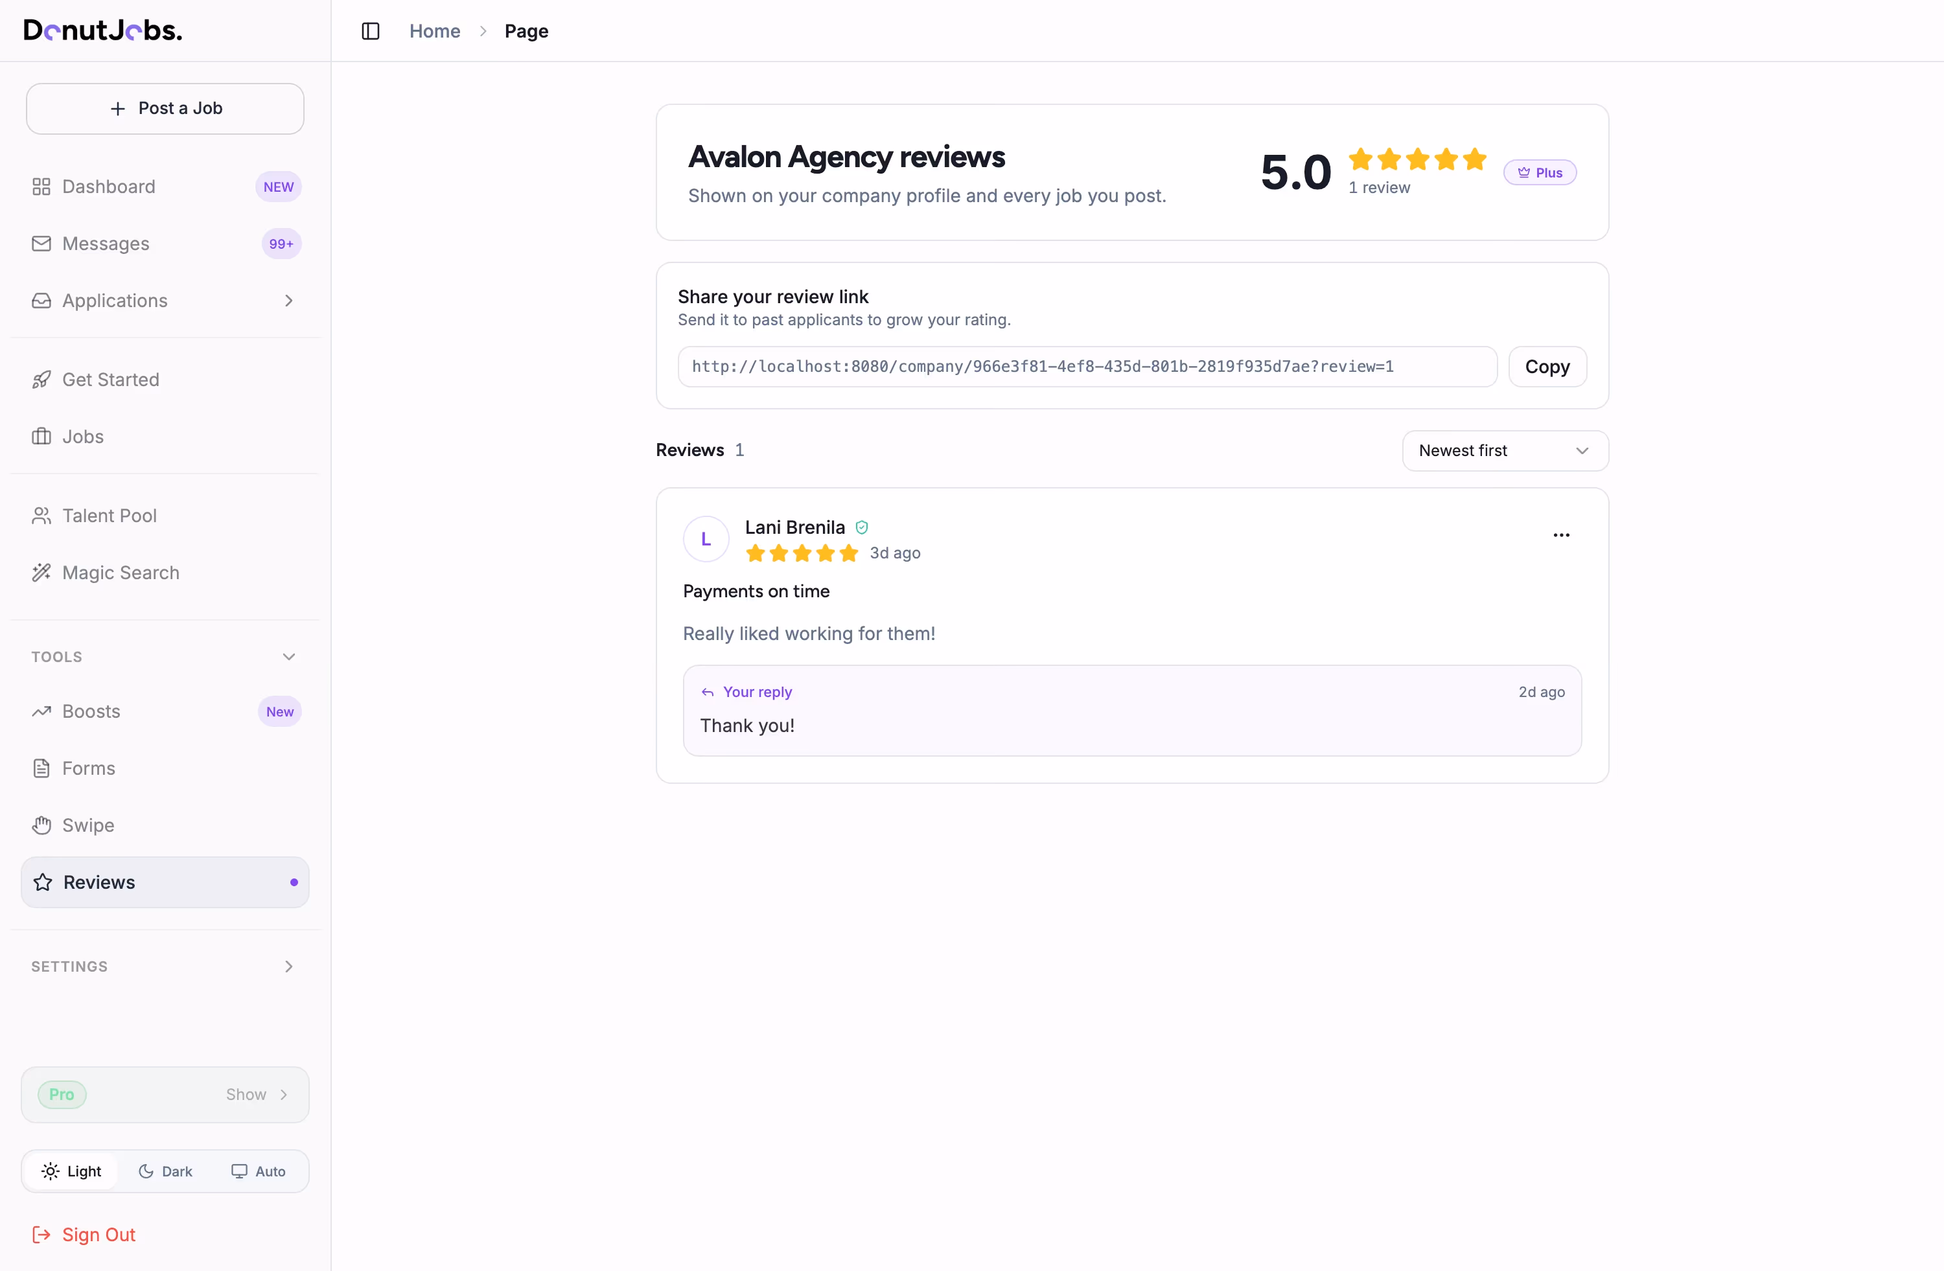The width and height of the screenshot is (1944, 1271).
Task: Click the Jobs briefcase icon
Action: [x=41, y=437]
